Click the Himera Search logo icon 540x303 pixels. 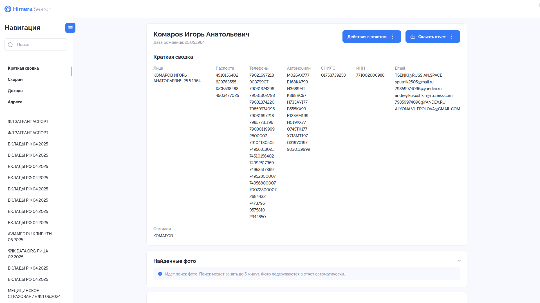[8, 9]
